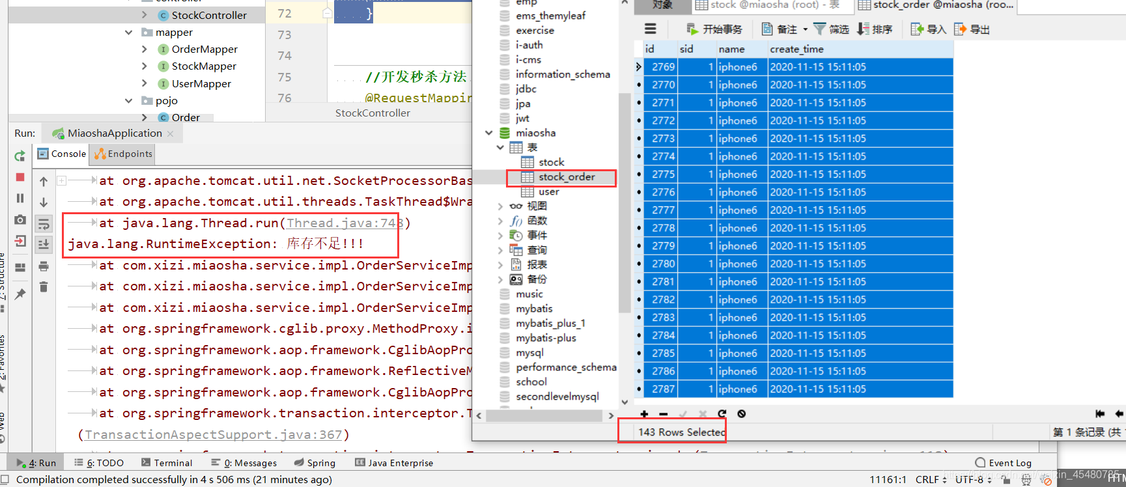Screen dimensions: 1126x487
Task: Switch to the 对象 tab in Navicat
Action: coord(662,5)
